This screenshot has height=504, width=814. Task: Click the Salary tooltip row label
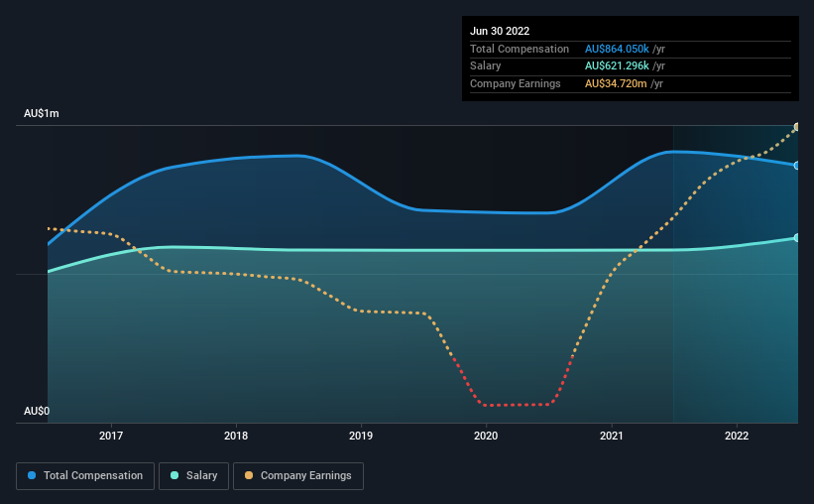(x=486, y=66)
